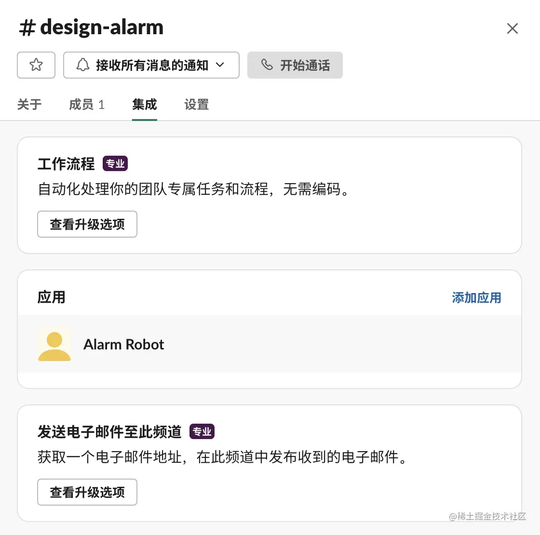The width and height of the screenshot is (540, 535).
Task: Click 查看升级选项 under the email section
Action: click(87, 492)
